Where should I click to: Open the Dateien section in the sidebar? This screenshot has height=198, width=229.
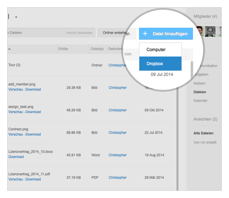(199, 92)
